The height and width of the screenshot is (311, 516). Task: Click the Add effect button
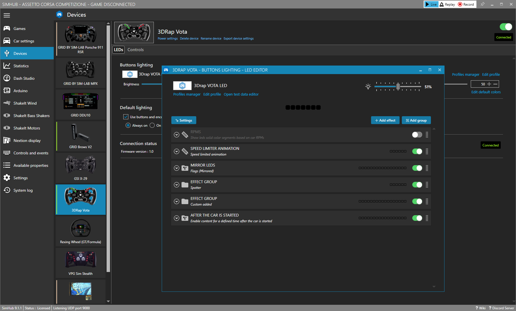click(385, 120)
